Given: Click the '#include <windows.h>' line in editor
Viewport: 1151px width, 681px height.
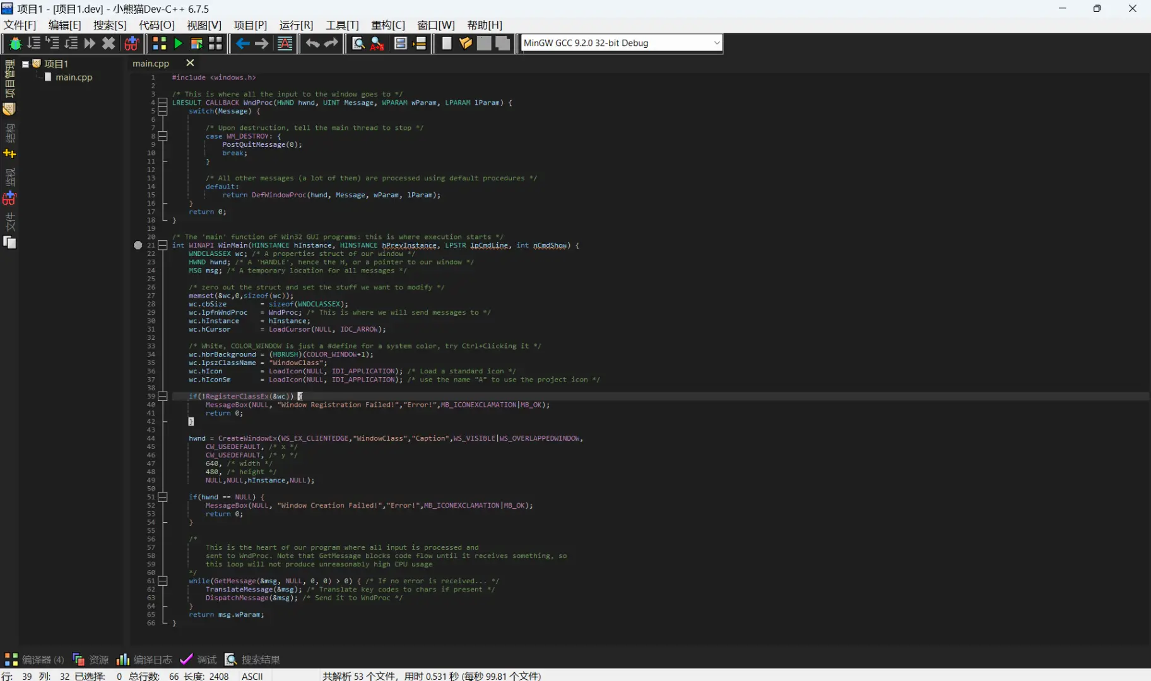Looking at the screenshot, I should [x=214, y=78].
